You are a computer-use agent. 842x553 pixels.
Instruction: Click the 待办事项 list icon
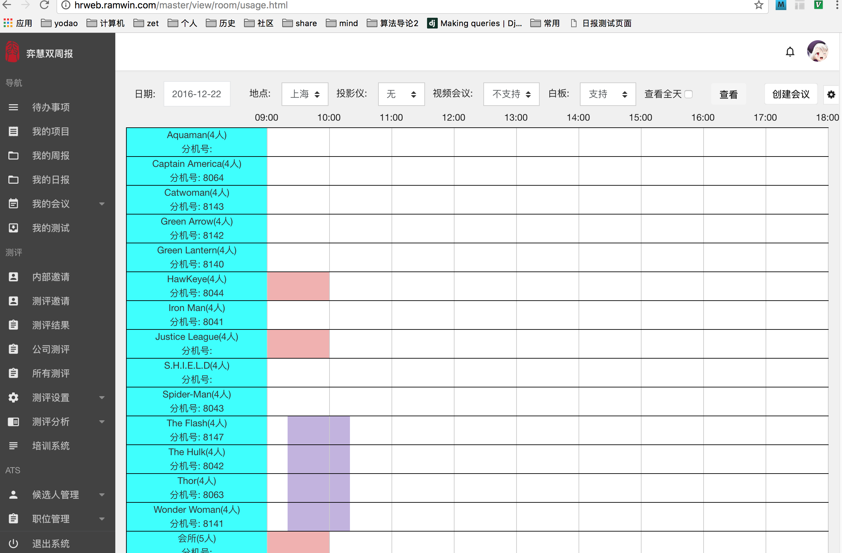point(13,107)
